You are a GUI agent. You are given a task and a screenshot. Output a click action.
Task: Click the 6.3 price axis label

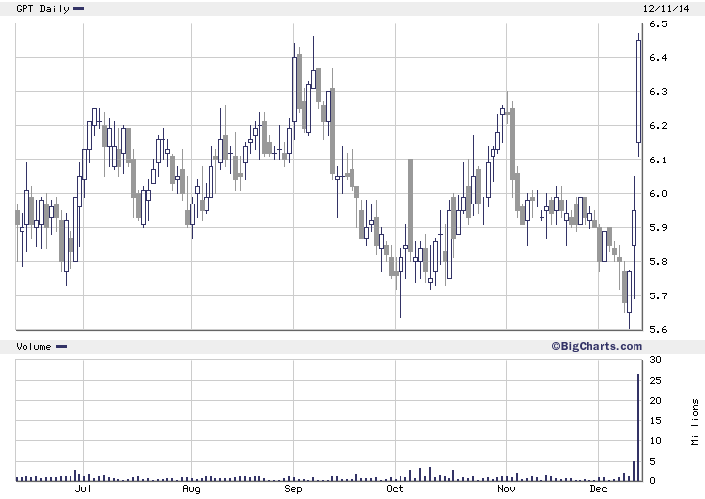[x=658, y=92]
